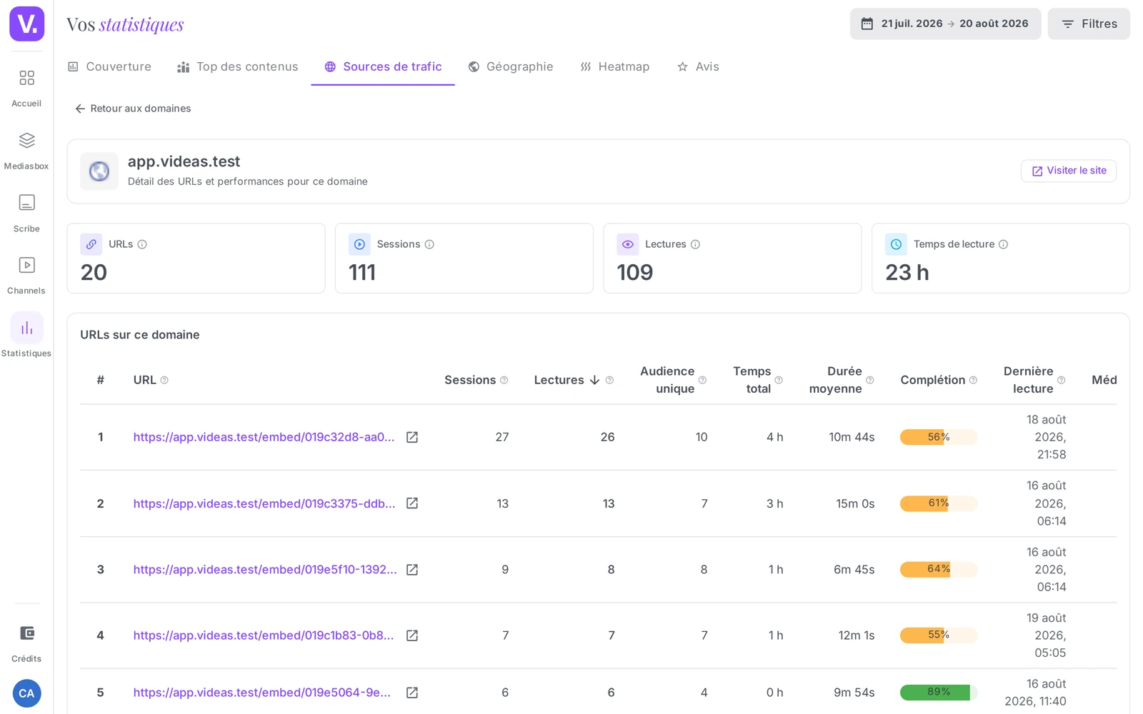Click Visiter le site button

1069,171
